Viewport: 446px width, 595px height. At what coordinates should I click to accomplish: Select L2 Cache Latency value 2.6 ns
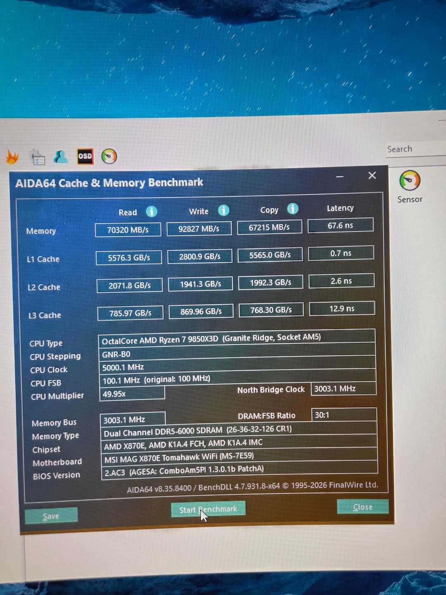[342, 281]
